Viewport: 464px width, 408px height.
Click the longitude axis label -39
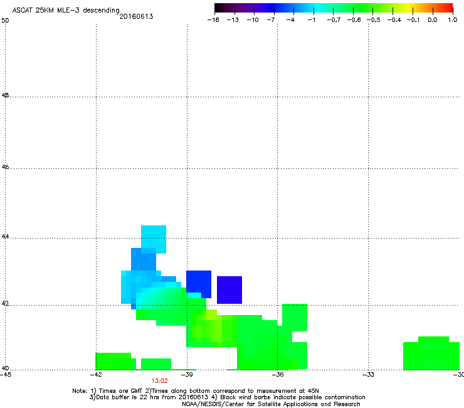pos(187,375)
